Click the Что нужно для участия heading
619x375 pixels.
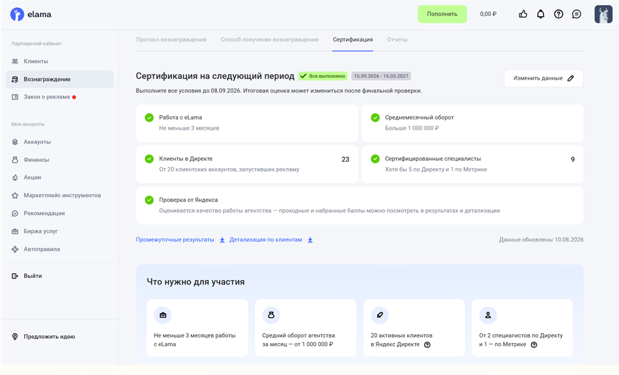(x=196, y=282)
